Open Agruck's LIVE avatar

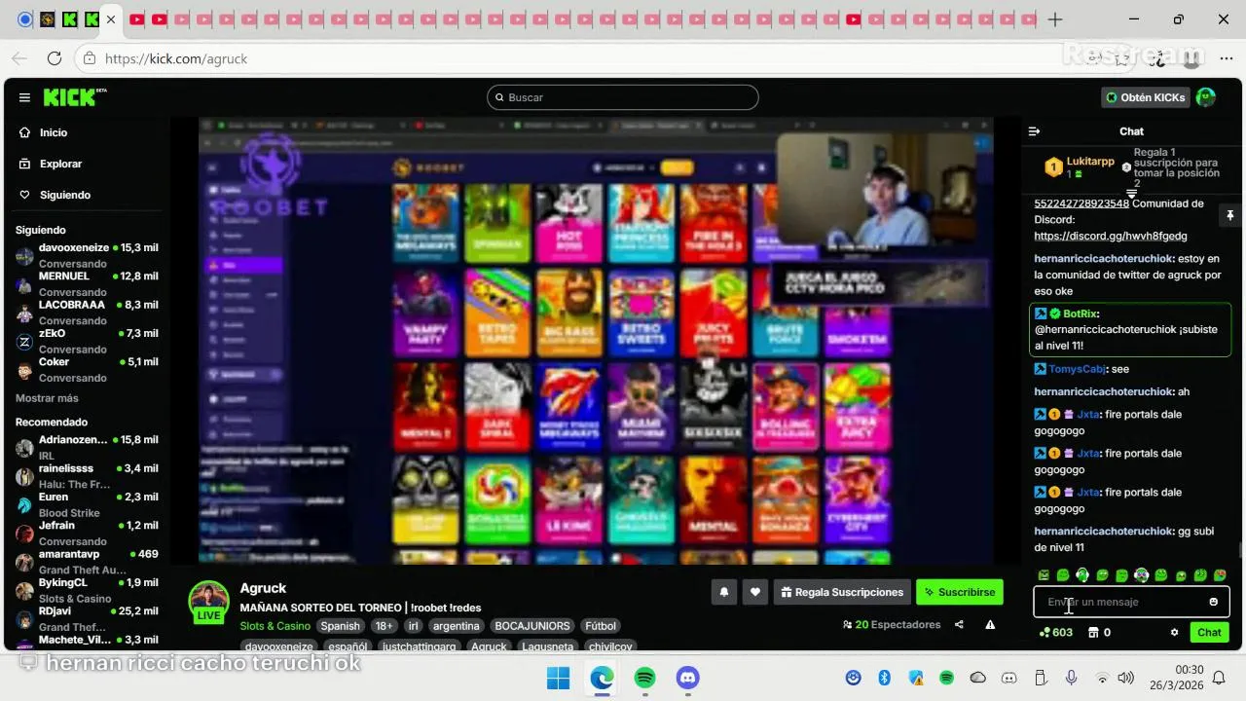coord(208,602)
